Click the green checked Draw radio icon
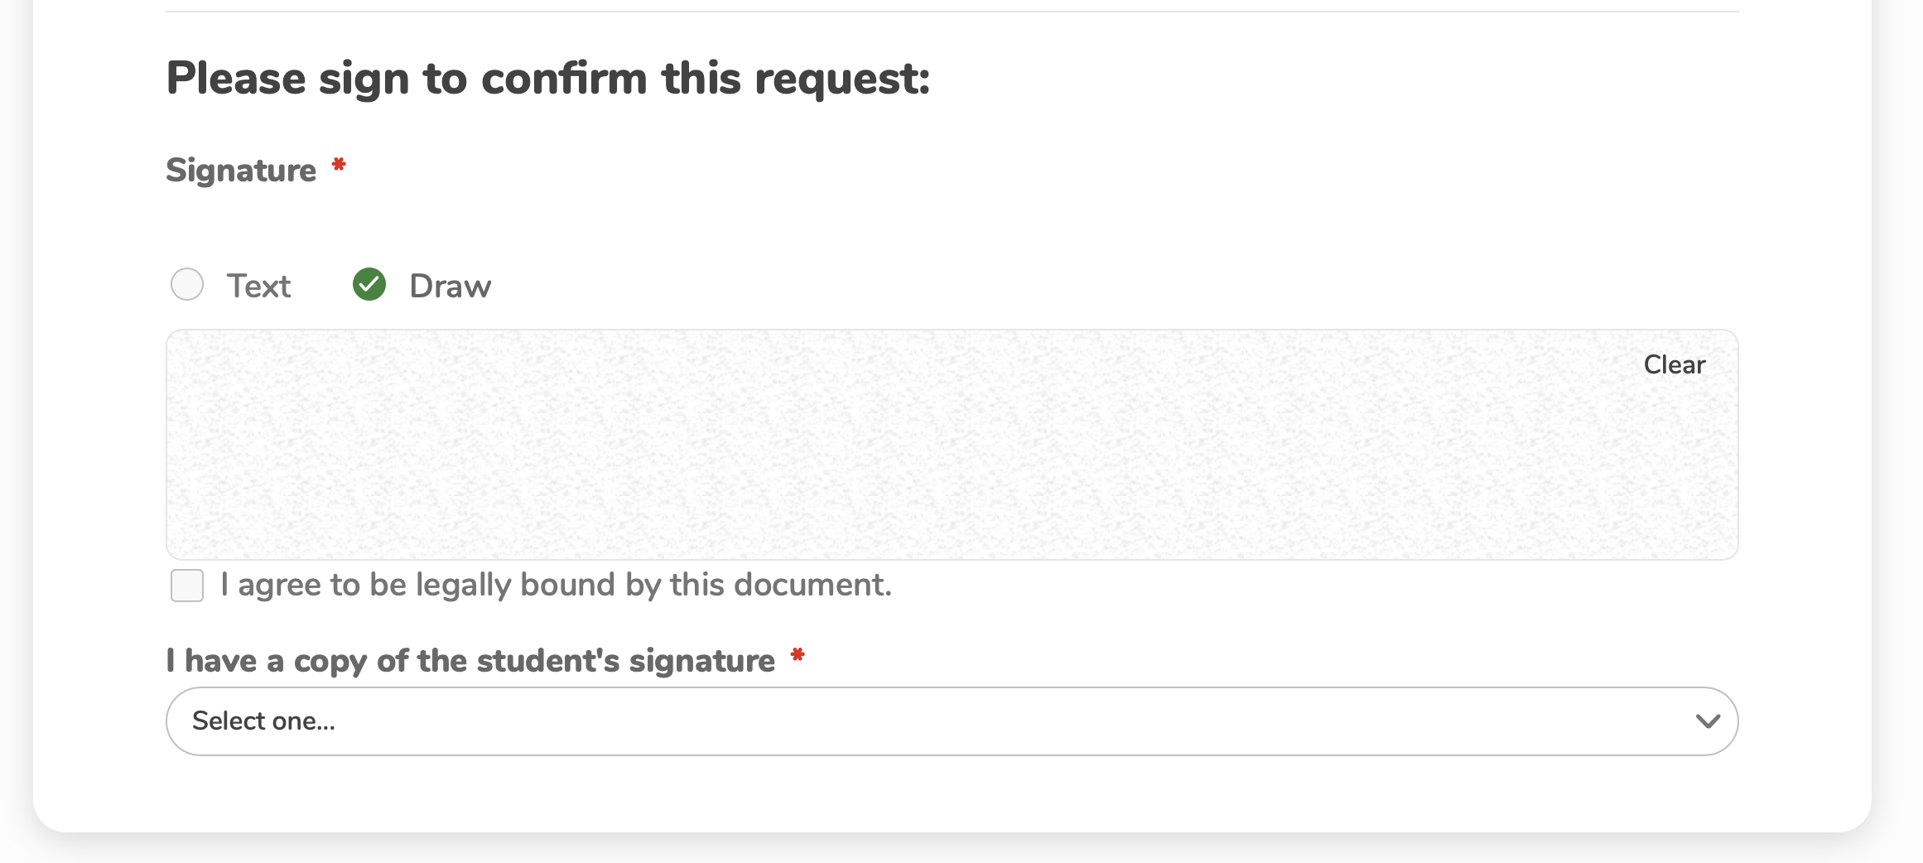 click(369, 285)
